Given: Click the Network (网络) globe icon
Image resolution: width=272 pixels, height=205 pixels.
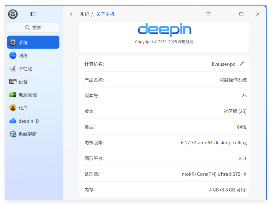Looking at the screenshot, I should tap(13, 55).
